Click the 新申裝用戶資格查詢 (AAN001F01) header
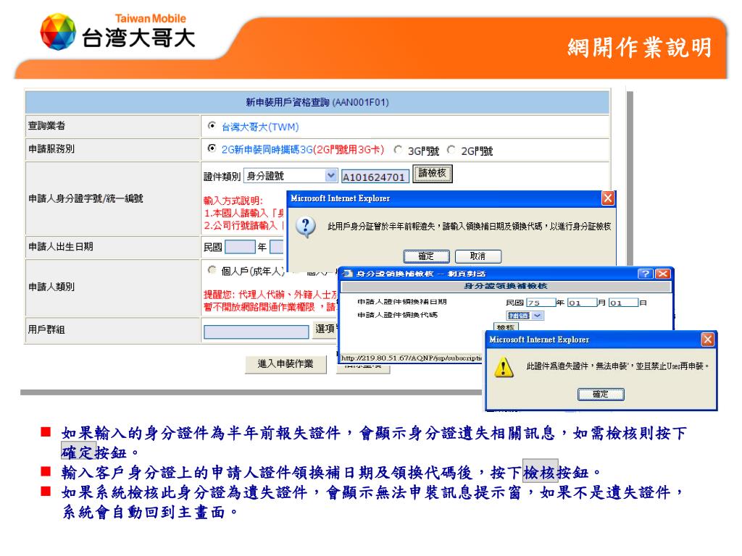Viewport: 742px width, 556px height. coord(317,102)
